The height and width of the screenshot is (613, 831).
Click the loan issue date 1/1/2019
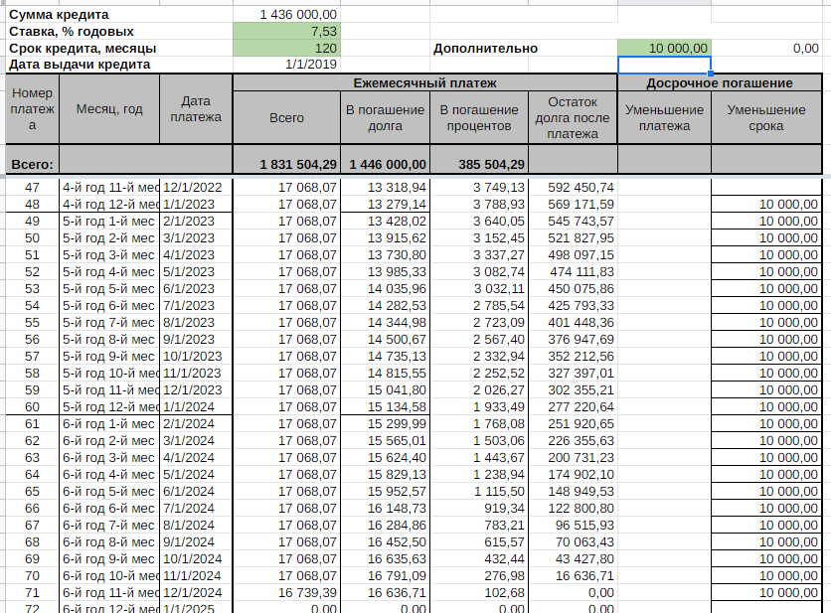pos(285,65)
